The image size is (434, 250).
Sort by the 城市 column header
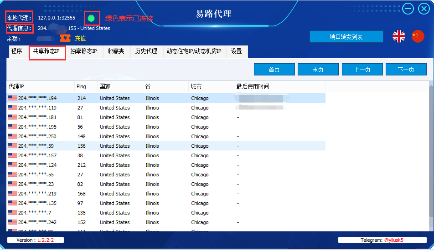212,86
